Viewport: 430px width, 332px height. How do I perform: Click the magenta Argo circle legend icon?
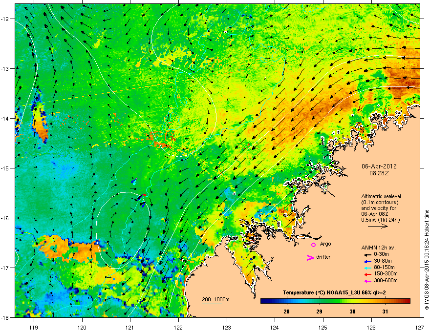coord(313,245)
